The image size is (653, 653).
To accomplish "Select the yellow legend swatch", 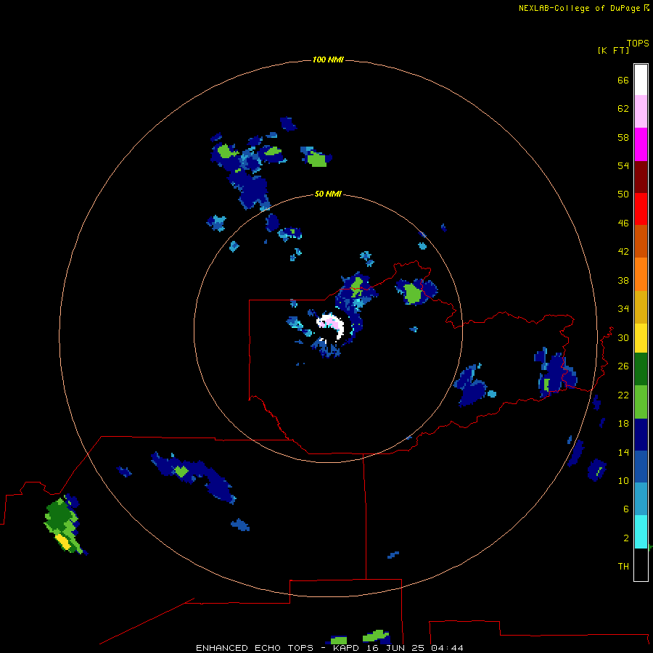I will 641,338.
